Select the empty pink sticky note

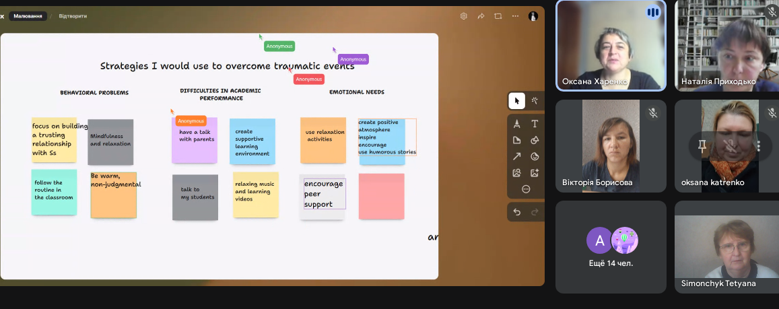pos(381,196)
